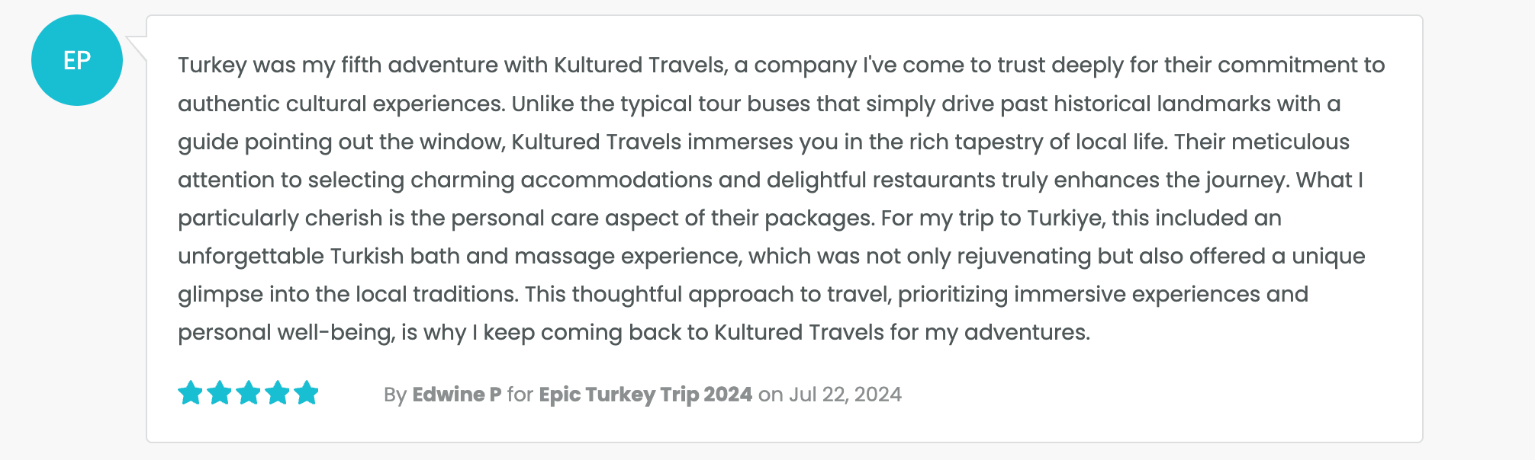
Task: Click review line starting "guide pointing out"
Action: click(763, 142)
